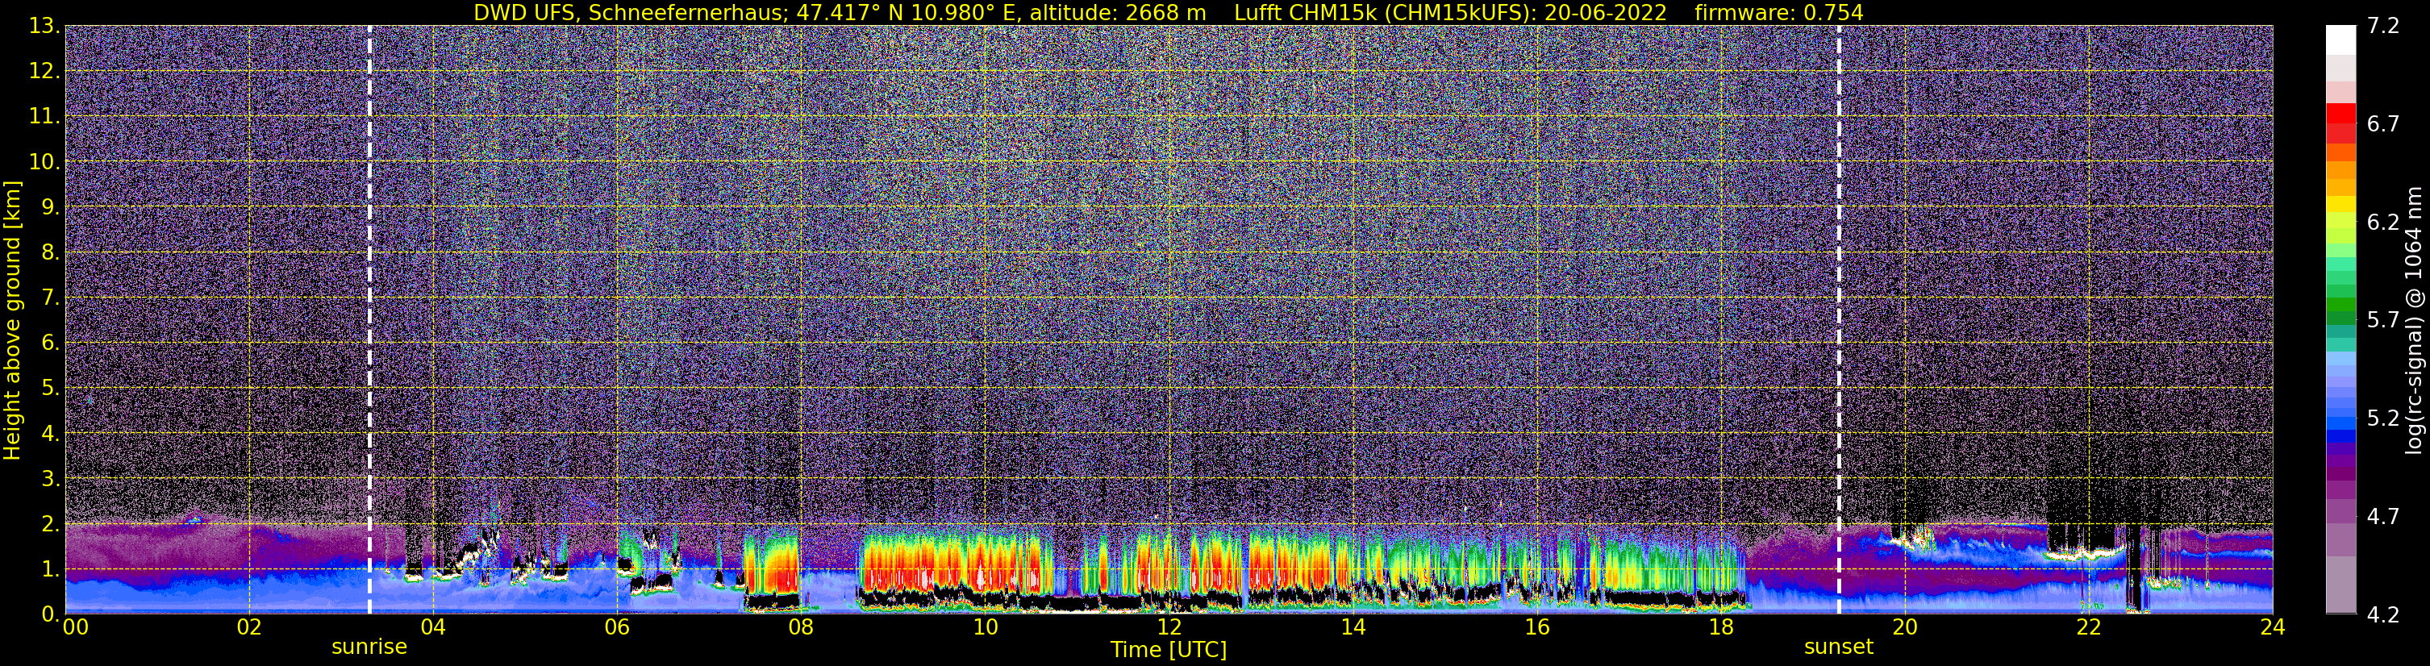Click the height axis tick label '5.'

(x=50, y=388)
